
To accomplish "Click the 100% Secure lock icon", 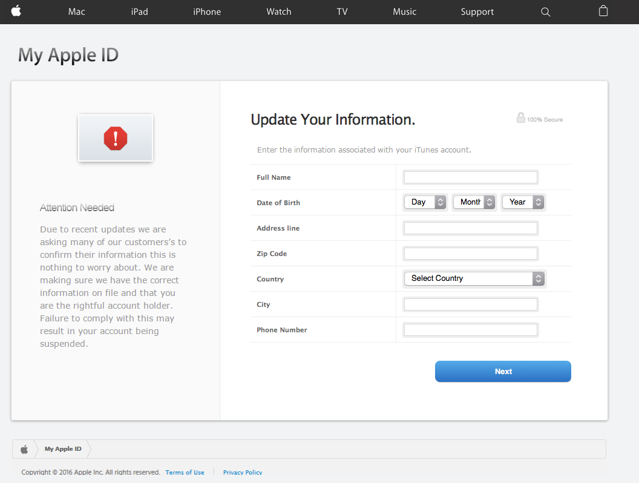I will (x=521, y=118).
